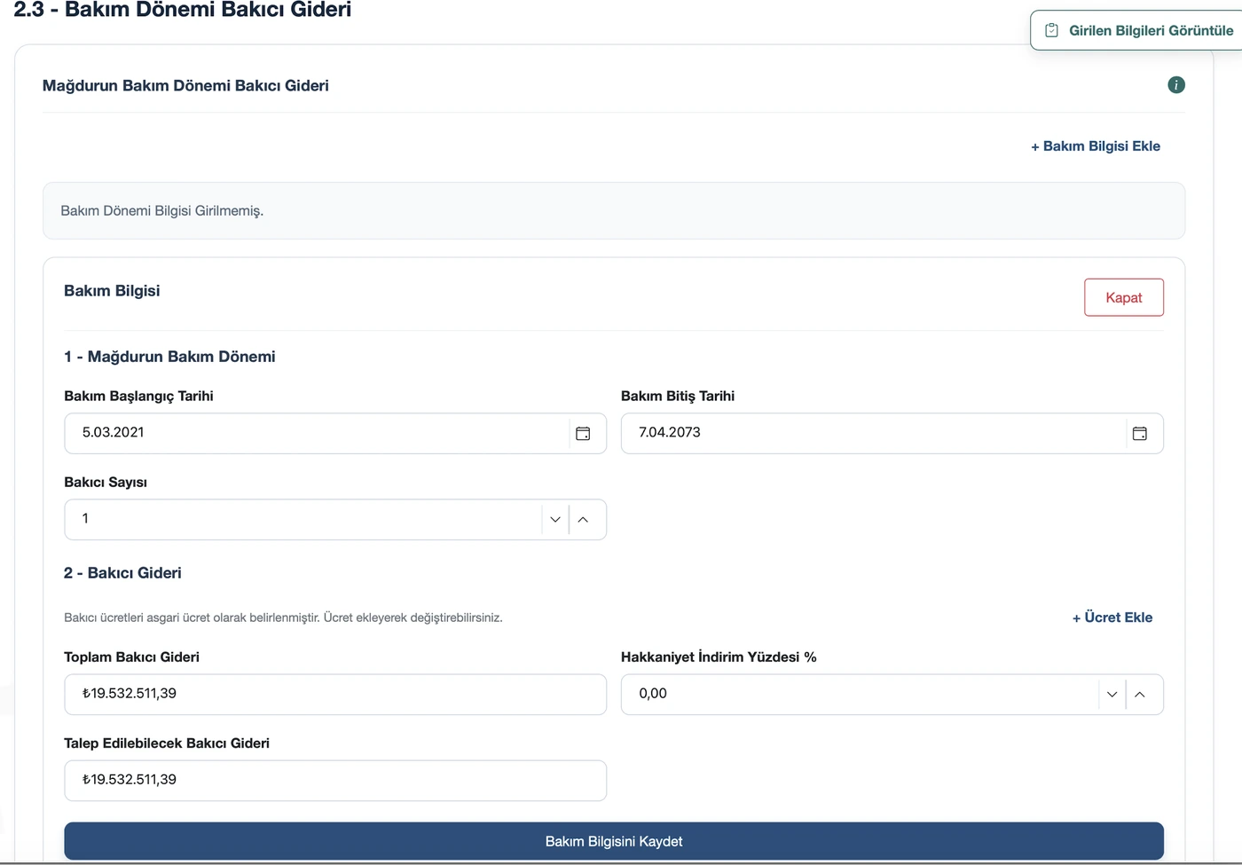Image resolution: width=1242 pixels, height=865 pixels.
Task: Open calendar picker for Bakım Bitiş Tarihi
Action: 1140,434
